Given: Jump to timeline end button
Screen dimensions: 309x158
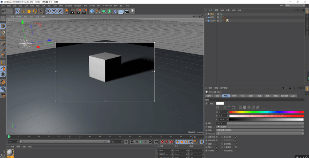Looking at the screenshot, I should pos(156,142).
